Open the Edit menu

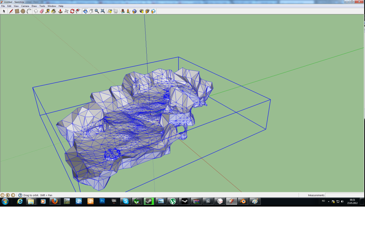(9, 6)
